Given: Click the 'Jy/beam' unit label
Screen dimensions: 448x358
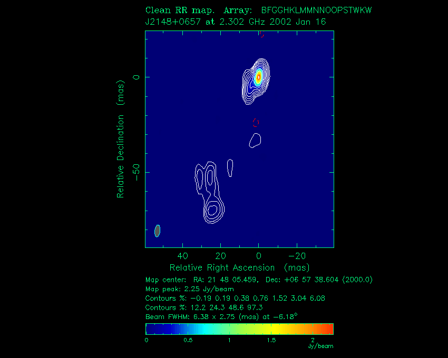Looking at the screenshot, I should (x=320, y=346).
